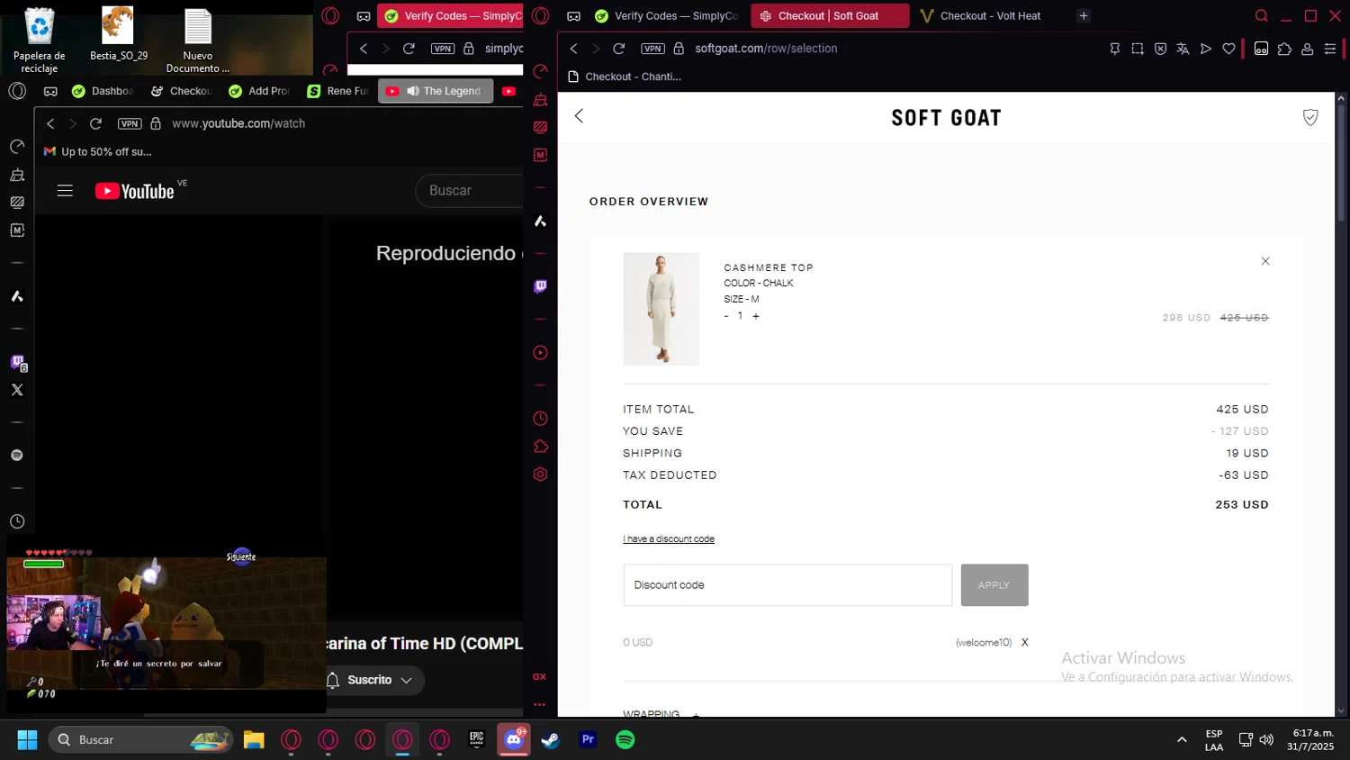The image size is (1350, 760).
Task: Open a new tab in right Opera window
Action: pyautogui.click(x=1084, y=16)
